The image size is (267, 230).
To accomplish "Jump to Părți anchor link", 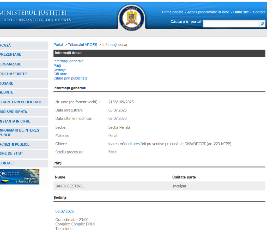I will coord(57,66).
